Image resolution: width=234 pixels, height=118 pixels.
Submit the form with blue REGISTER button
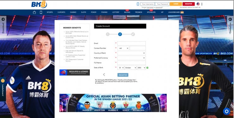click(x=123, y=75)
